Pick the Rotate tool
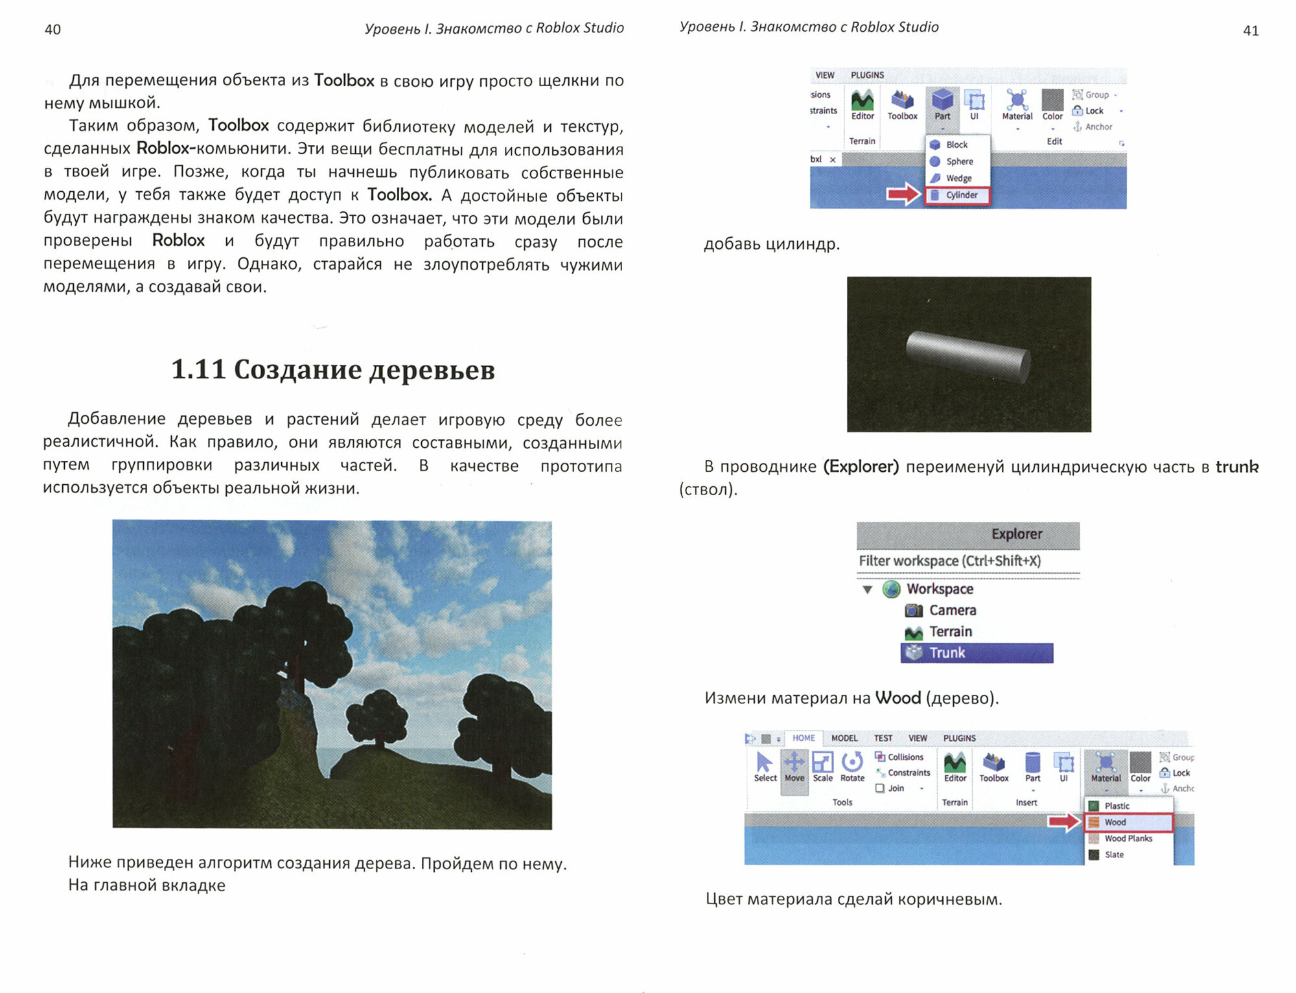Viewport: 1296px width, 993px height. [852, 767]
